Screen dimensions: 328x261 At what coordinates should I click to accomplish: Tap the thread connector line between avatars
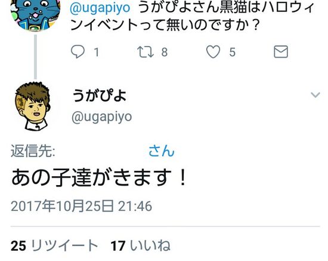point(35,57)
